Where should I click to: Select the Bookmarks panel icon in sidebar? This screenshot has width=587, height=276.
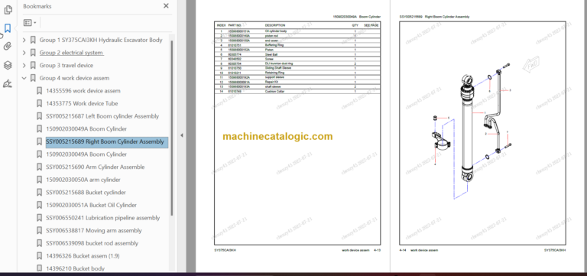(8, 28)
